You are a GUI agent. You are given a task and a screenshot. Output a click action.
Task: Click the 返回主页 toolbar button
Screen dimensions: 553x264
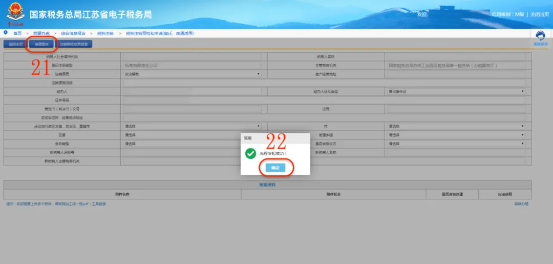[x=15, y=44]
